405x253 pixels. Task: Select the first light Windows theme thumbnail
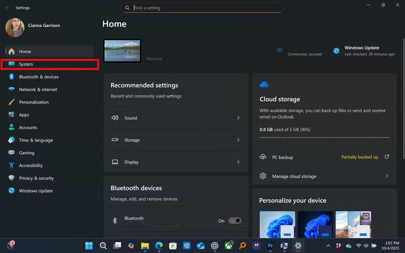coord(277,224)
